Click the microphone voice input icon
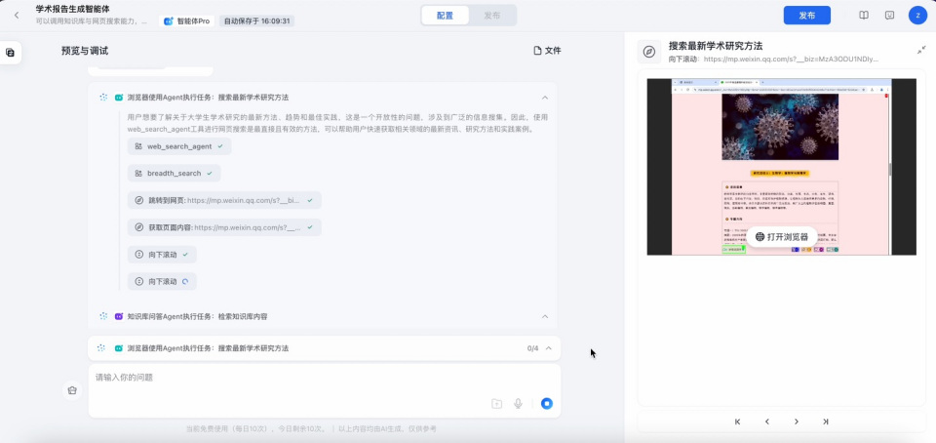 tap(518, 404)
